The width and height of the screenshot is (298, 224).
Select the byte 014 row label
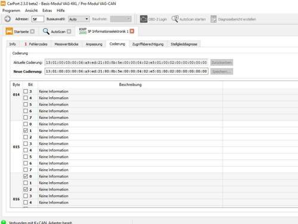coord(16,94)
